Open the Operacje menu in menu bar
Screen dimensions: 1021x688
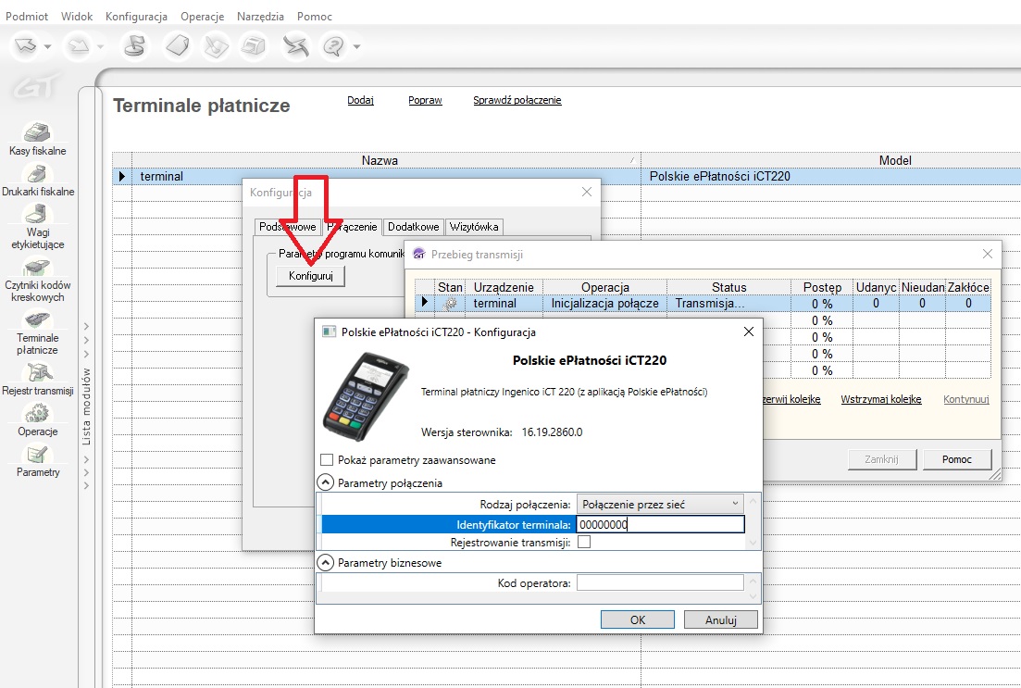click(203, 17)
